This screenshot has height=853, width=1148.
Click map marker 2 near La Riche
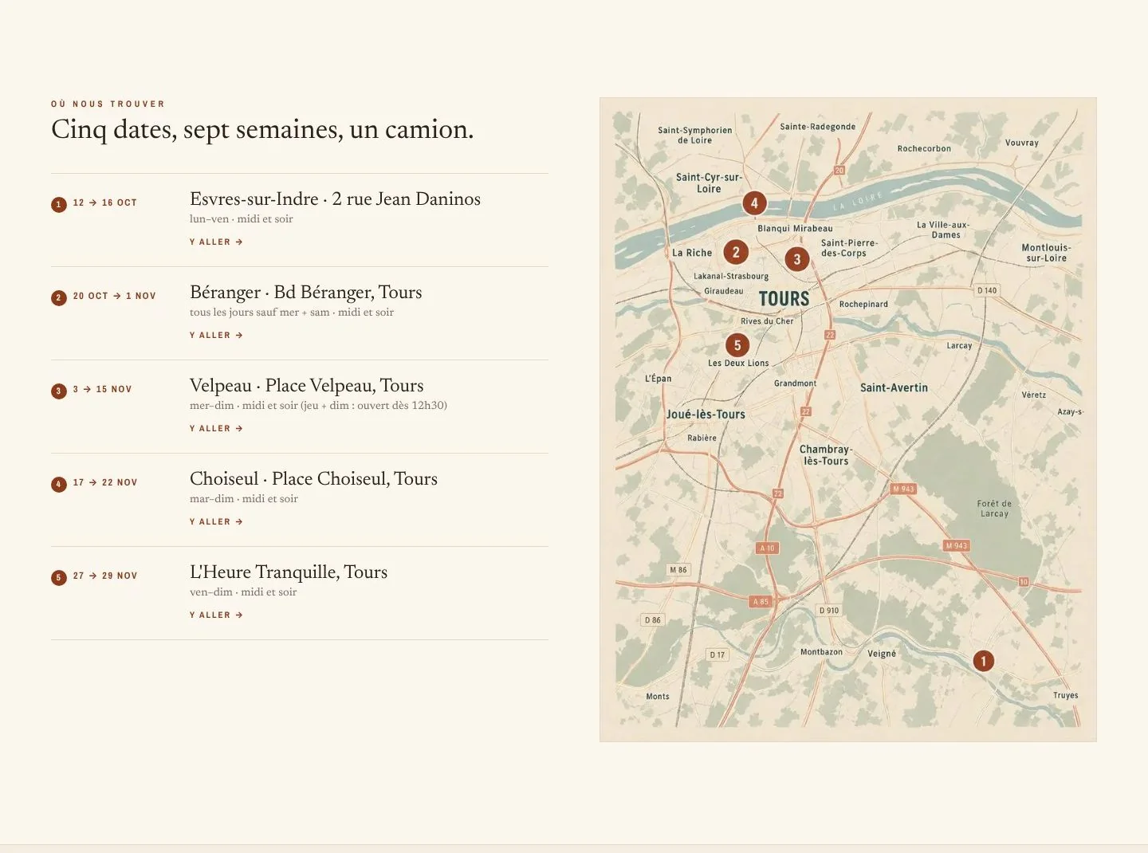pyautogui.click(x=736, y=253)
